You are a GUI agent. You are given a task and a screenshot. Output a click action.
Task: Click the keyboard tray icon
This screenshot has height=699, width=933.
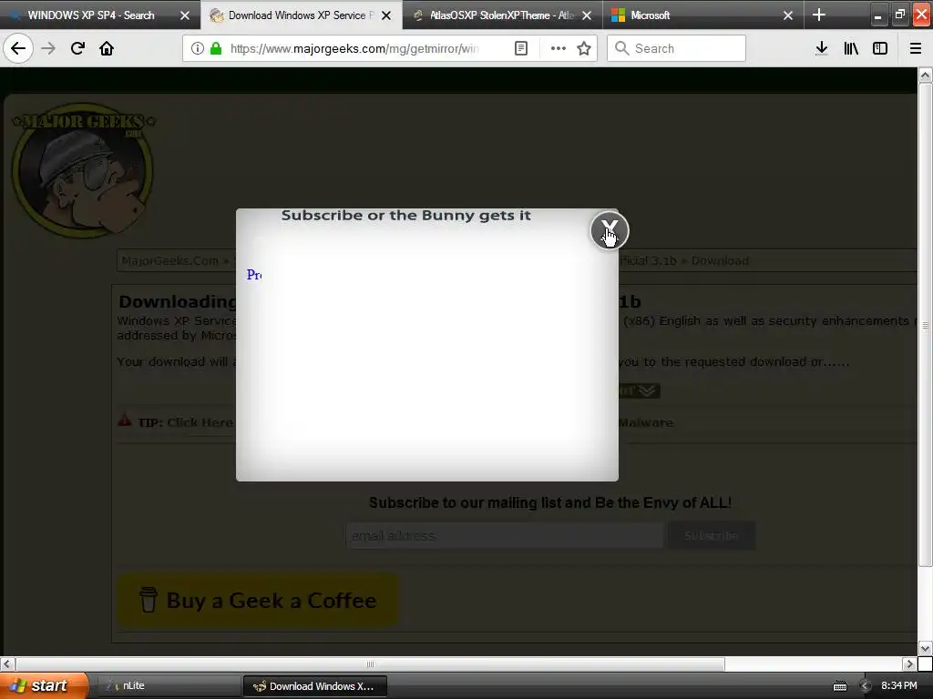coord(839,686)
